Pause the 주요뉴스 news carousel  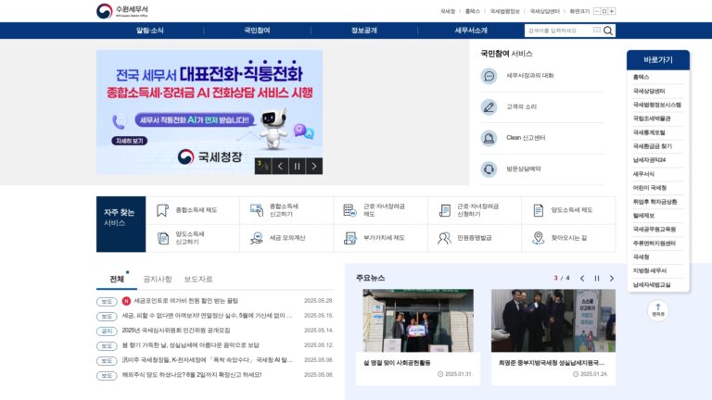coord(597,279)
